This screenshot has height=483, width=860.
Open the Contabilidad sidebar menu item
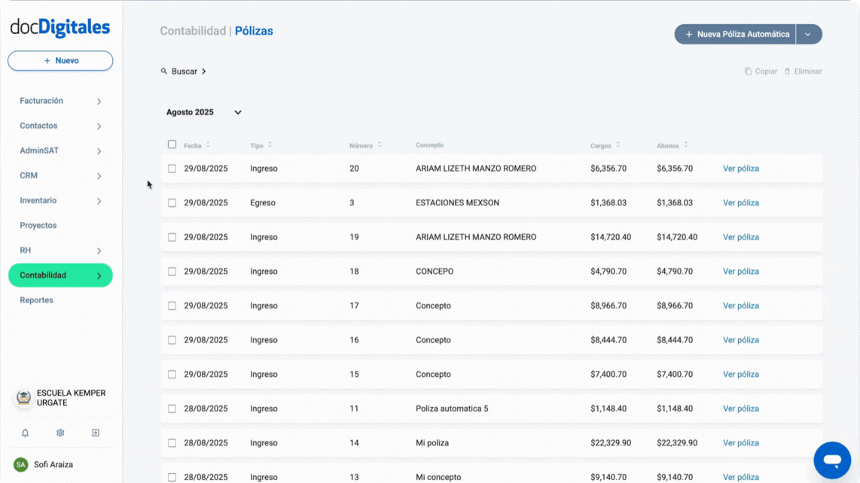click(x=59, y=275)
